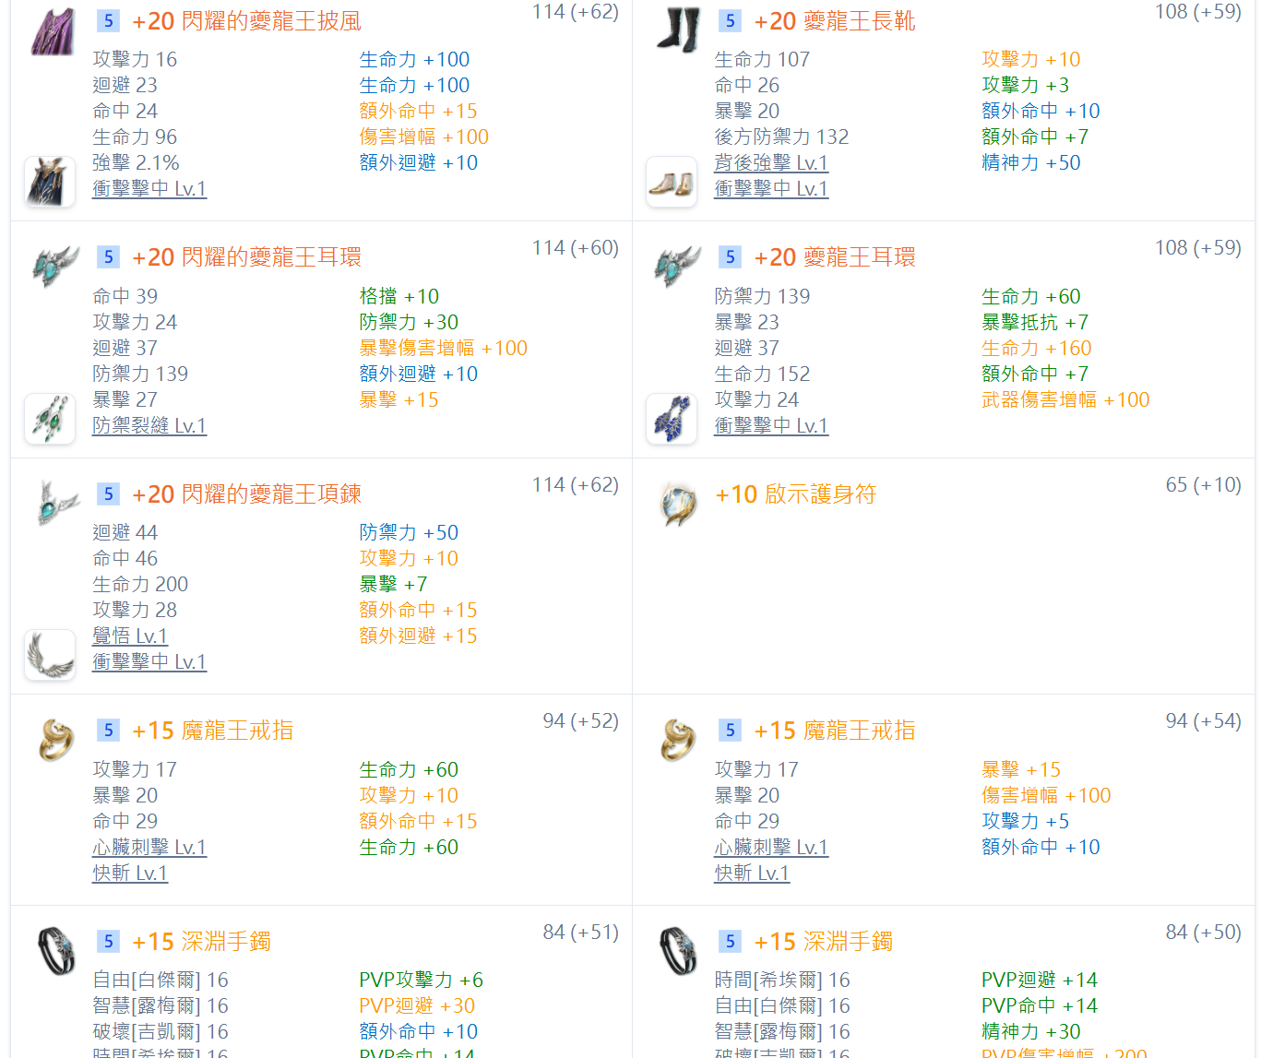The height and width of the screenshot is (1058, 1261).
Task: Select the +10 啟示護身符 item title
Action: (795, 494)
